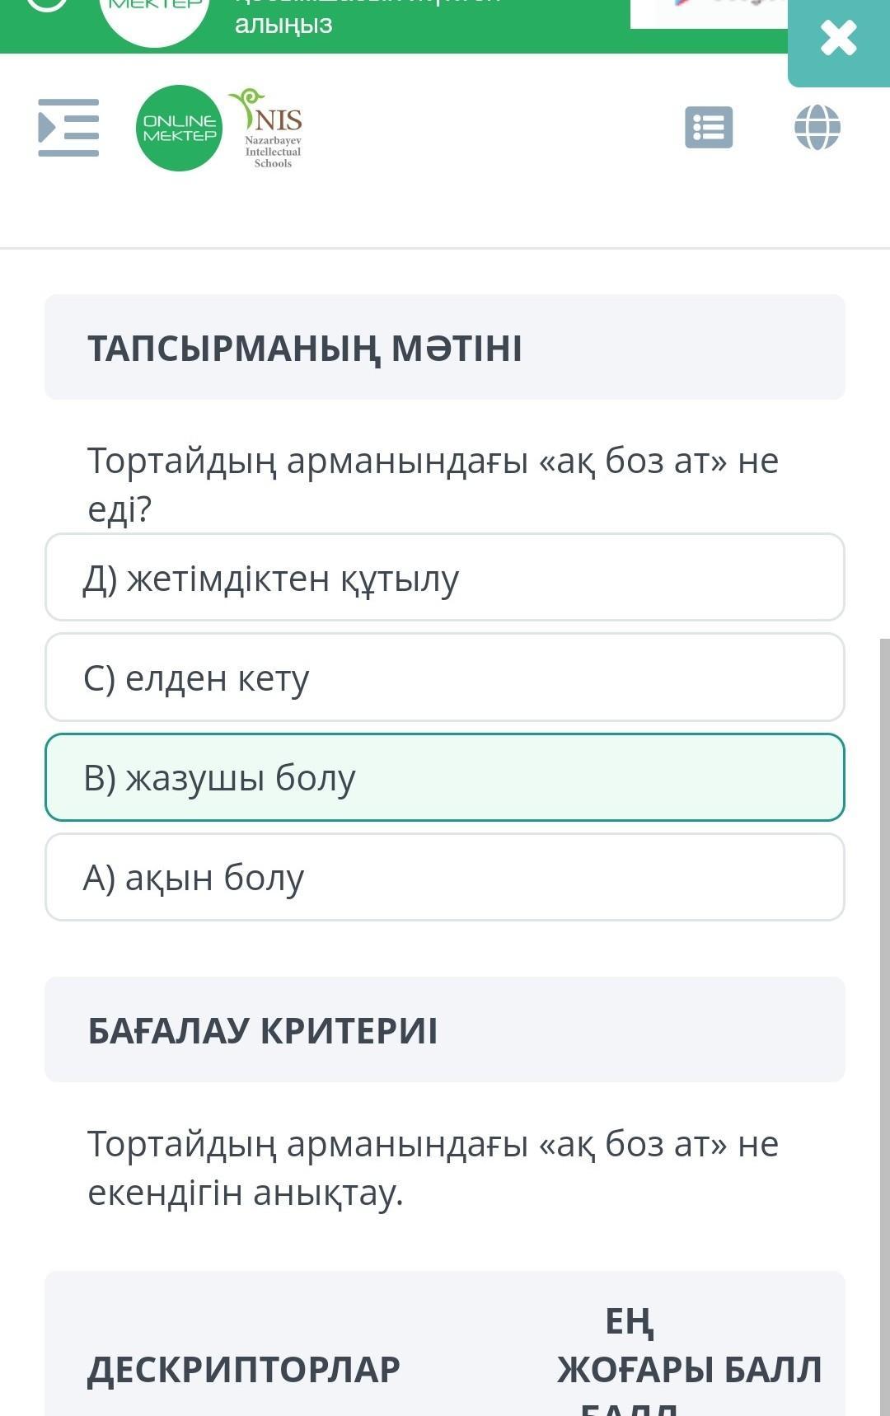The width and height of the screenshot is (890, 1416).
Task: Click the white circle icon in the banner
Action: [x=47, y=4]
